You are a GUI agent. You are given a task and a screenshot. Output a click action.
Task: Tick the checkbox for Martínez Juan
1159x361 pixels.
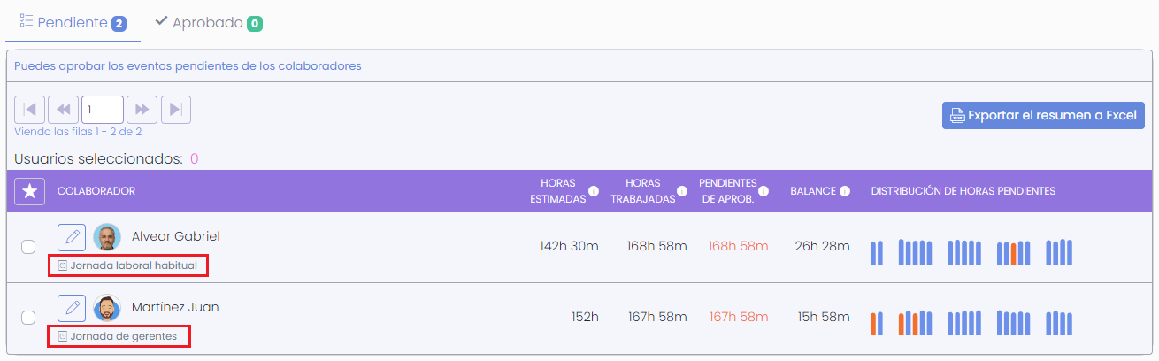click(x=28, y=318)
